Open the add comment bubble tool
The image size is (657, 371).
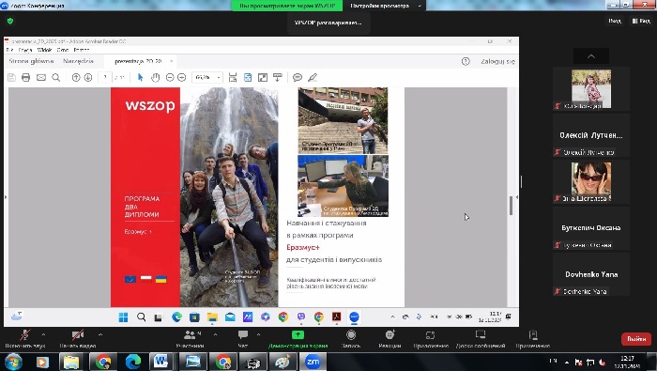click(298, 78)
